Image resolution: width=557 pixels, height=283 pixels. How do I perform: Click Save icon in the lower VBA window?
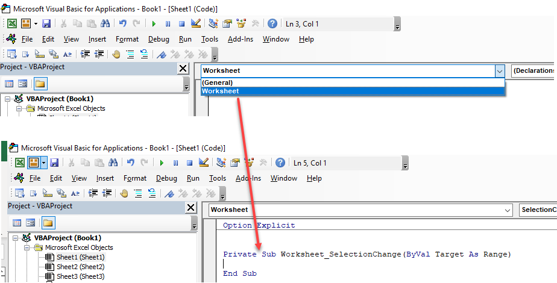[x=54, y=163]
